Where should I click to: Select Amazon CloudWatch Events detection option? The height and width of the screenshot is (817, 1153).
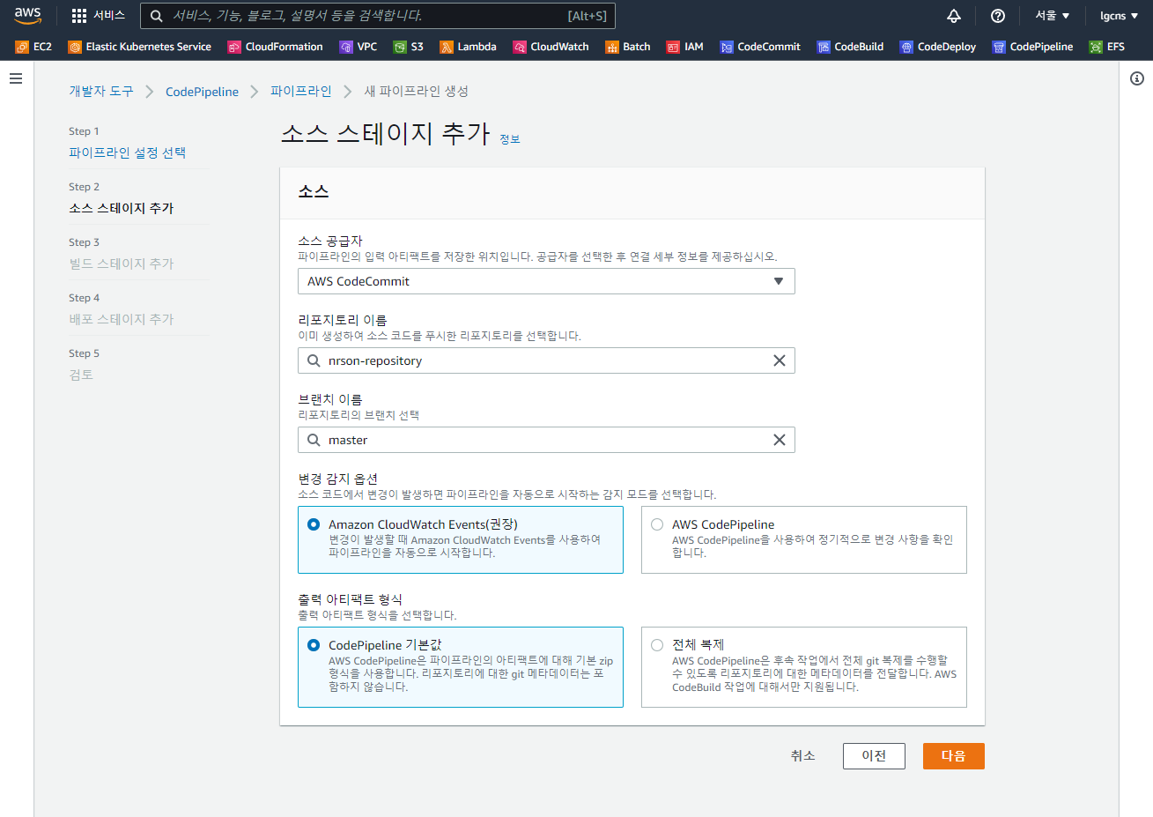pyautogui.click(x=461, y=539)
